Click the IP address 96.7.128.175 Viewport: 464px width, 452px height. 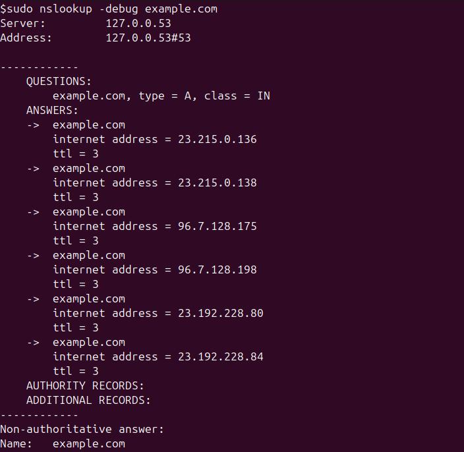click(x=217, y=227)
